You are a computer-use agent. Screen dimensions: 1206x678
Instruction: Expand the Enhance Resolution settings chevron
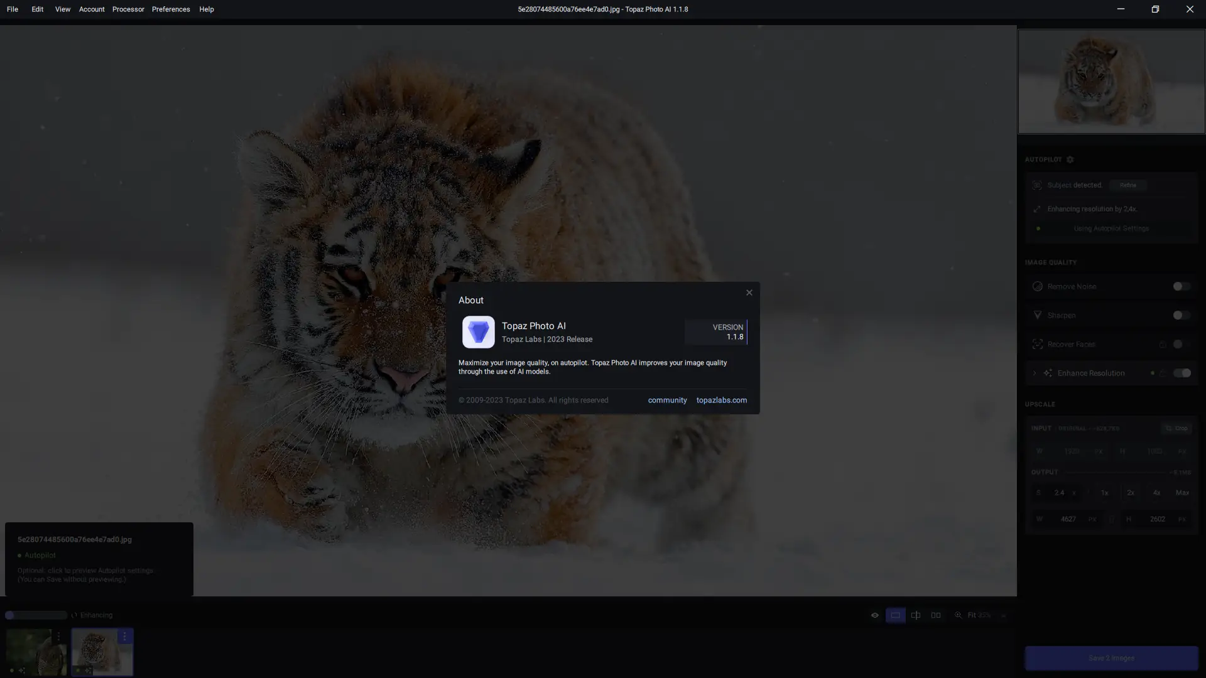1035,372
